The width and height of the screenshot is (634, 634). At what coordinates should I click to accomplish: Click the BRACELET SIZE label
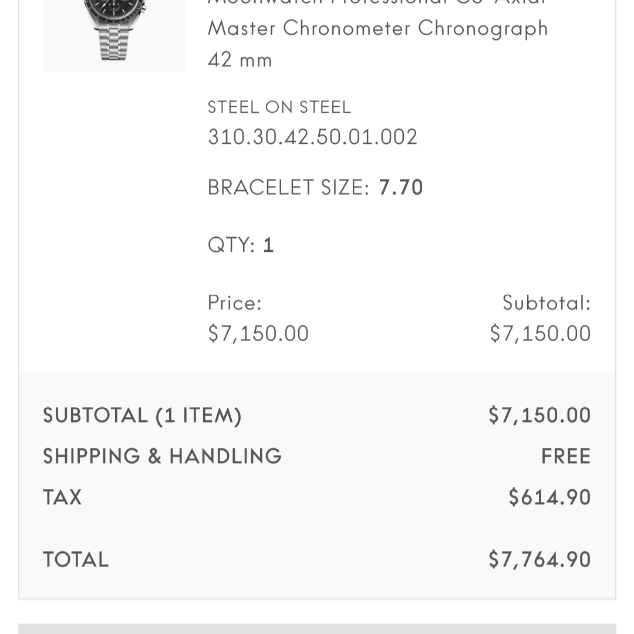tap(288, 188)
